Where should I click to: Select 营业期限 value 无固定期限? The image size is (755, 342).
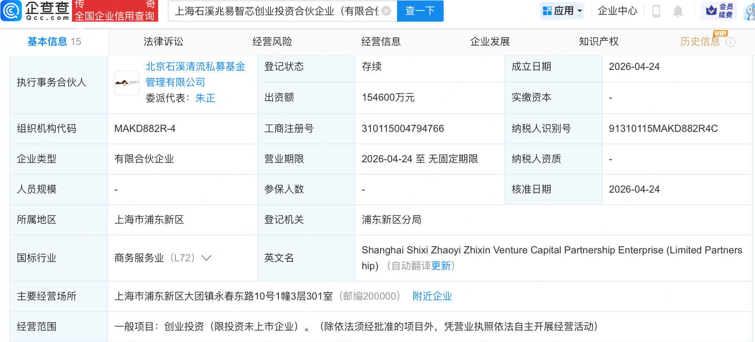(x=453, y=159)
